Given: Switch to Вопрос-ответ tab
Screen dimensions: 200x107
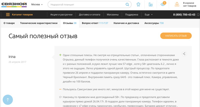Looking at the screenshot, I should click(x=95, y=23).
